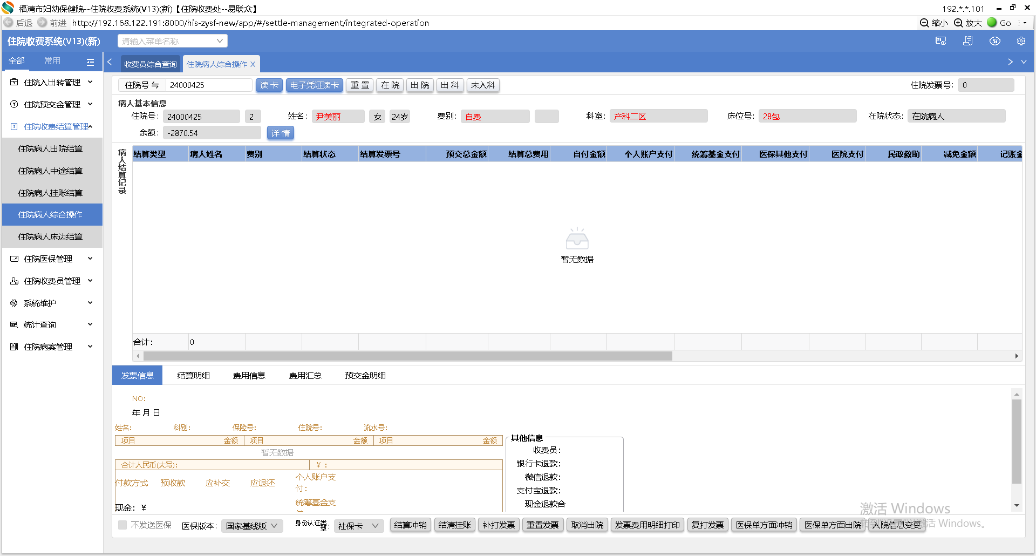The image size is (1036, 556).
Task: Click the swap icon beside 住院号
Action: click(155, 85)
